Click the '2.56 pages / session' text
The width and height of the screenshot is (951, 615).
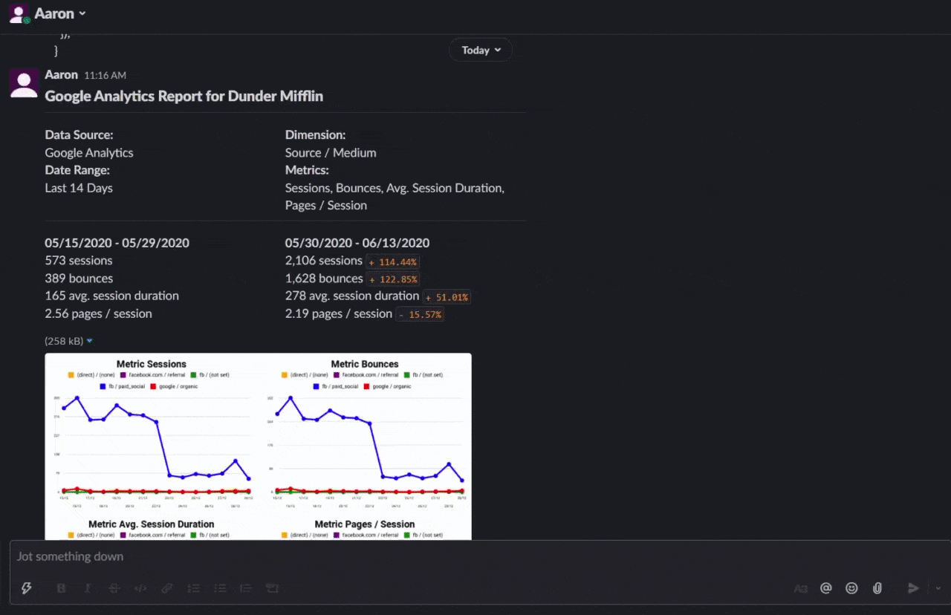pos(98,313)
